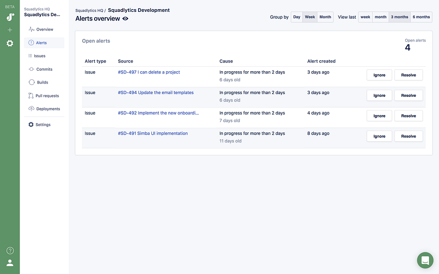
Task: Open the gear settings icon in green sidebar
Action: [10, 43]
